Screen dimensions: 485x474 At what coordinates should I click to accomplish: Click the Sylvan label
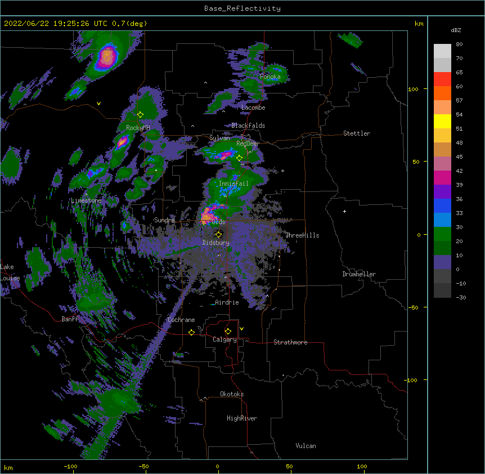click(219, 138)
